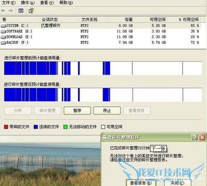Sort by the 文件系统 column header
207x186 pixels.
[93, 20]
